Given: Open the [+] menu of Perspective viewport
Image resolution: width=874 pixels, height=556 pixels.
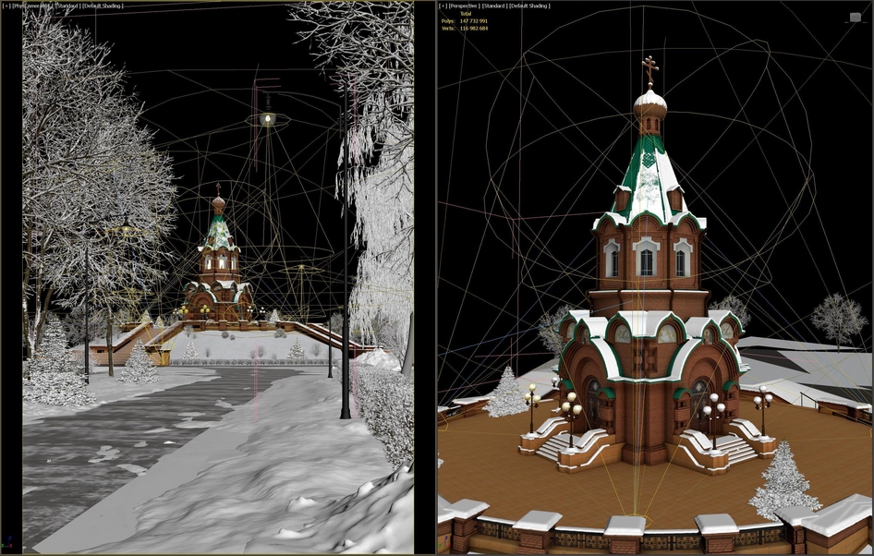Looking at the screenshot, I should [x=443, y=6].
